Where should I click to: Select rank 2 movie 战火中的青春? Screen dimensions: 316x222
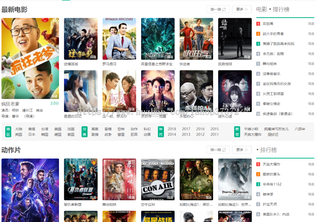coord(273,34)
